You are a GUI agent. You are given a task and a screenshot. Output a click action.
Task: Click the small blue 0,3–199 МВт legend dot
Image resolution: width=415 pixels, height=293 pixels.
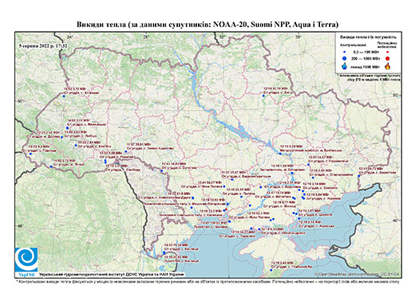345,52
